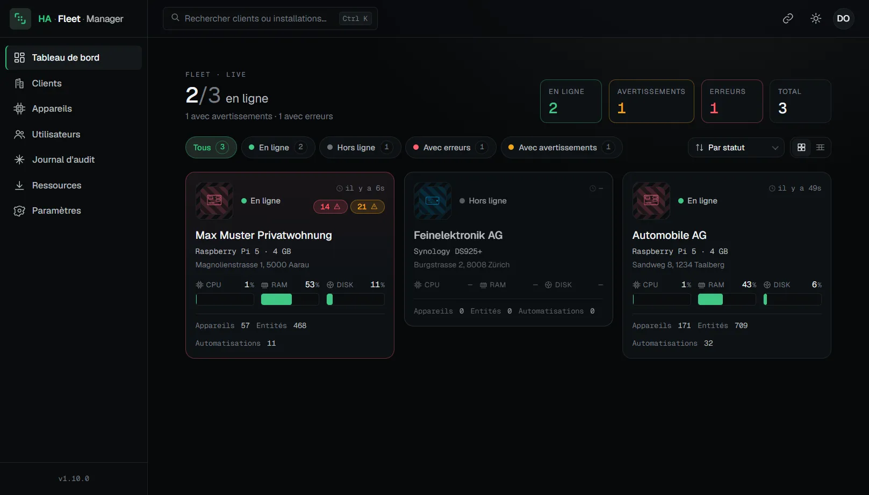Image resolution: width=869 pixels, height=495 pixels.
Task: Click the Feinelektronik AG Synology thumbnail
Action: pos(433,201)
